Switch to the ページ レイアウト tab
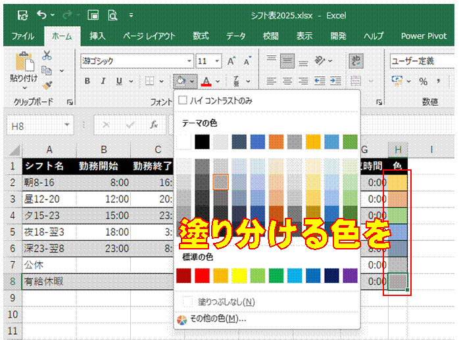The height and width of the screenshot is (340, 459). point(149,36)
